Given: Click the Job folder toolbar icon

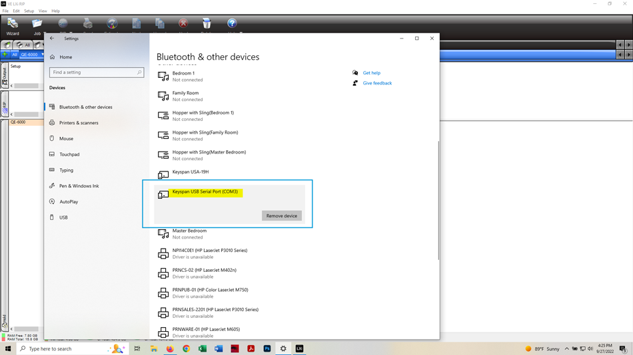Looking at the screenshot, I should (37, 25).
